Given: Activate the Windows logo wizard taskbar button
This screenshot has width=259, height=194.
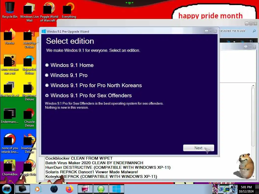Looking at the screenshot, I should pyautogui.click(x=116, y=189).
